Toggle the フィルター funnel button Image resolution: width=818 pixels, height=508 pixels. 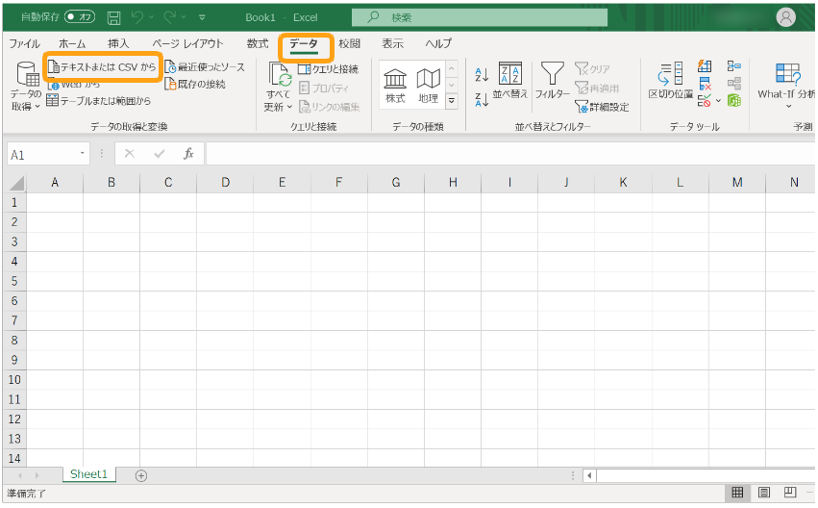(x=552, y=81)
